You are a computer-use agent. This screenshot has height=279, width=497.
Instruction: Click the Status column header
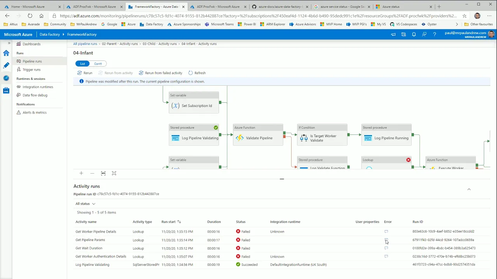point(241,222)
